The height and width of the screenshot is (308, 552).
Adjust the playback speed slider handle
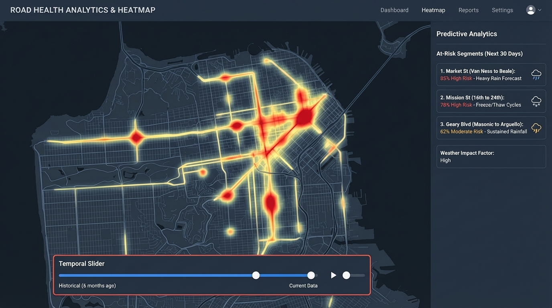[x=346, y=275]
